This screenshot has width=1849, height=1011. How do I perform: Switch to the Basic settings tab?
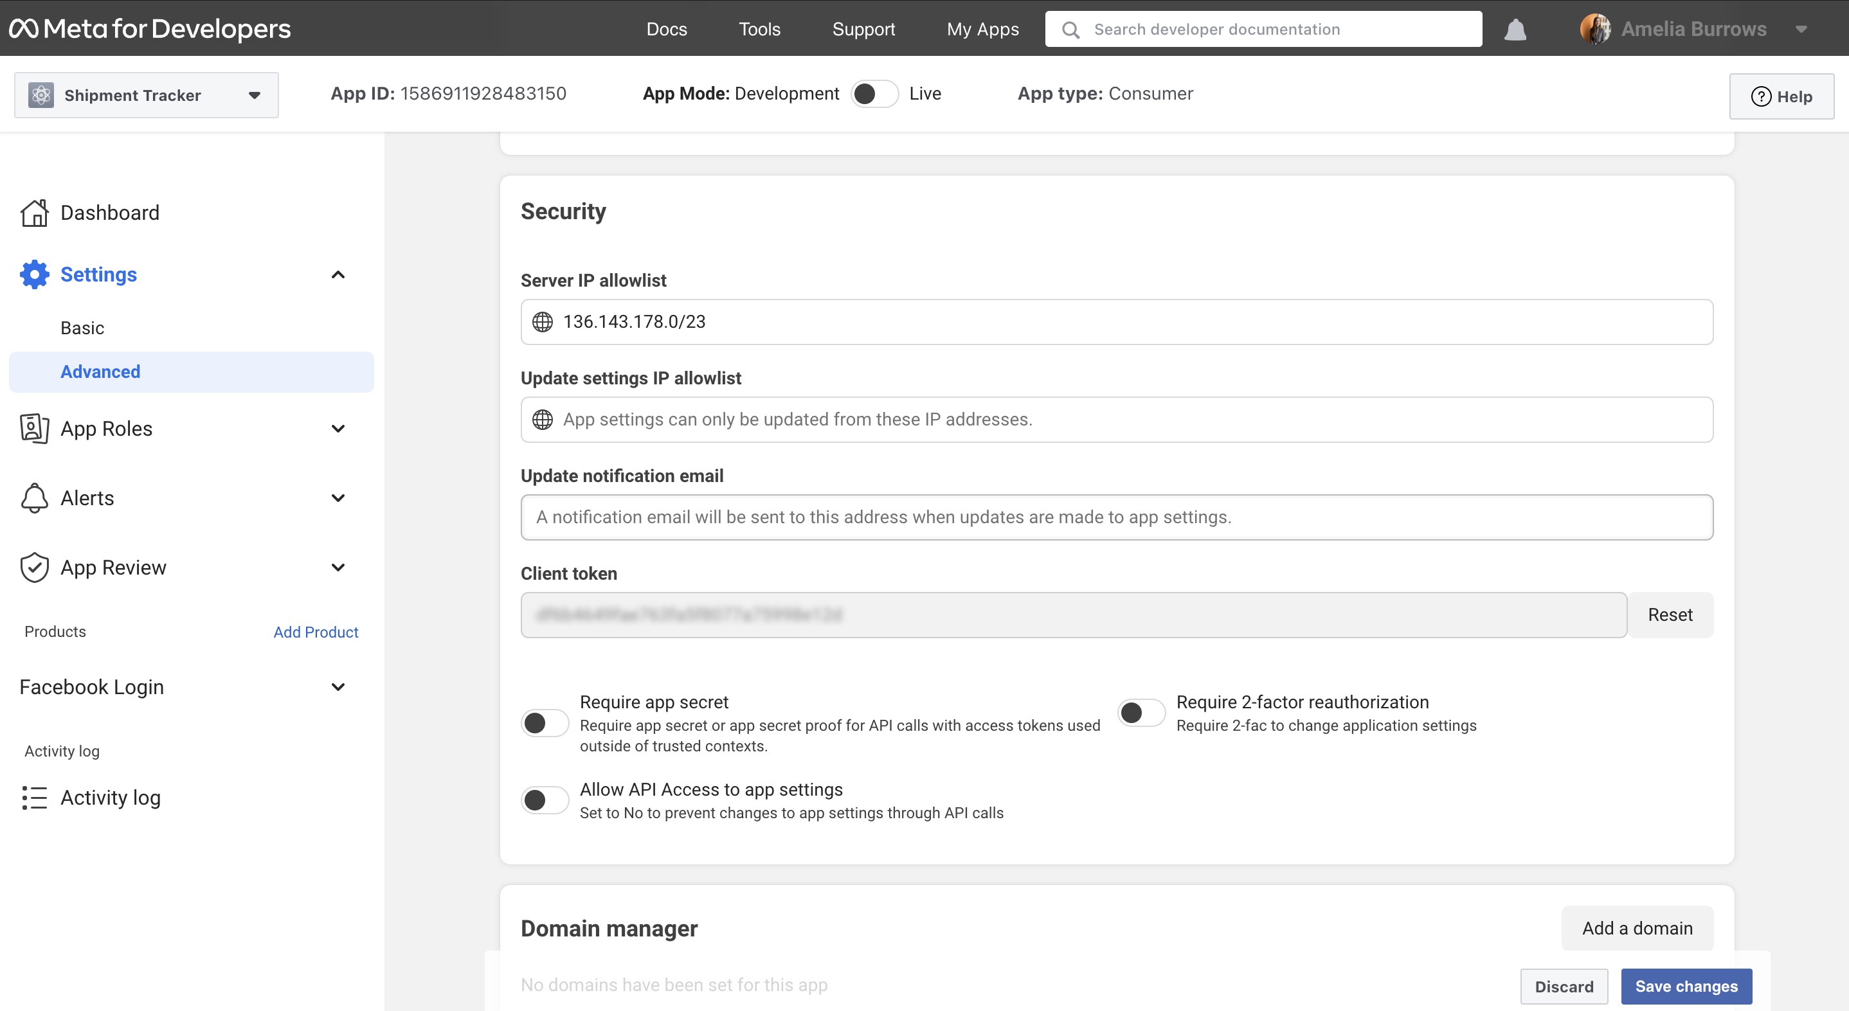point(82,327)
